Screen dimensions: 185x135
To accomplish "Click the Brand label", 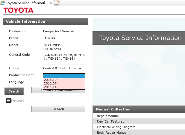I will click(x=14, y=38).
